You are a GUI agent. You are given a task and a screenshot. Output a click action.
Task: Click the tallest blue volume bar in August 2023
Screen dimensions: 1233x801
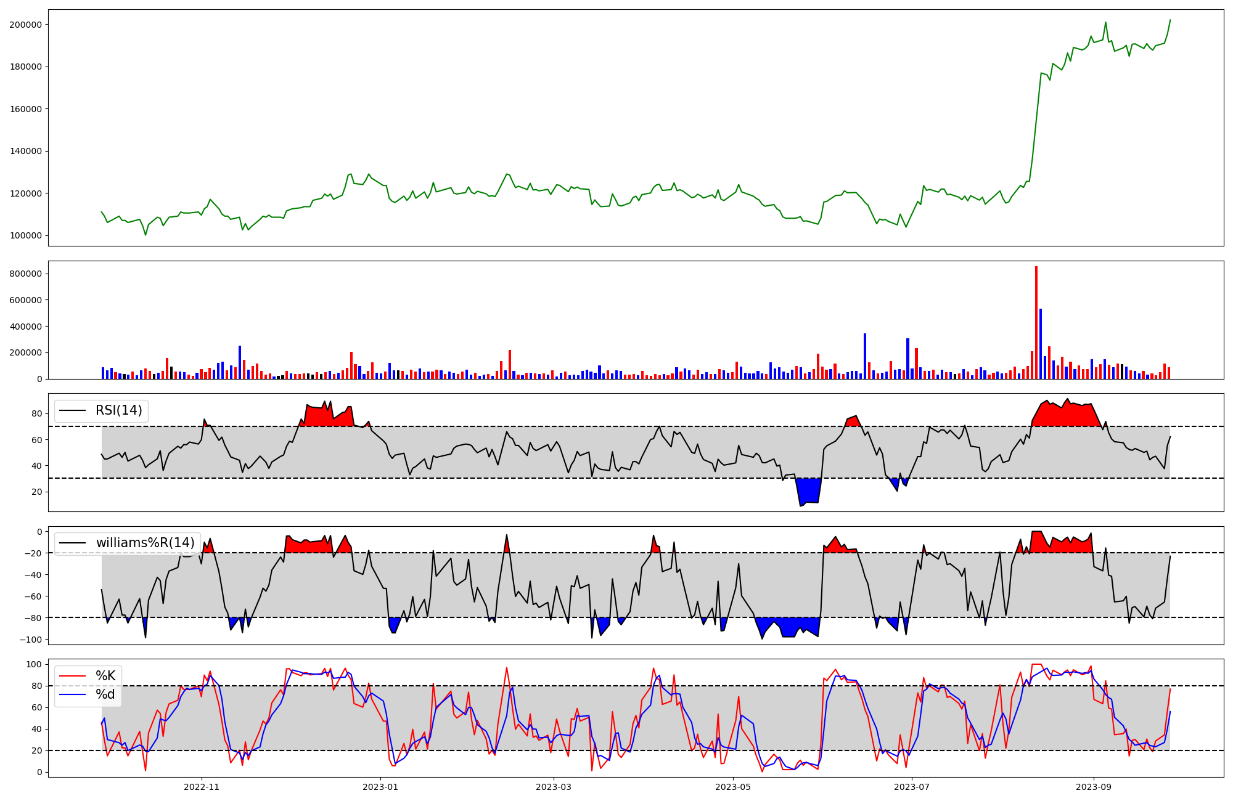point(1041,344)
